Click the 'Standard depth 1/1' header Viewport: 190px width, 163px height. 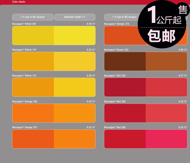75,17
